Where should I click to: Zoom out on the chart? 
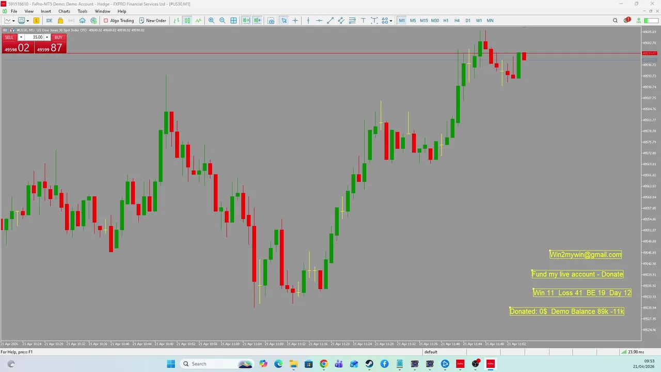point(223,21)
